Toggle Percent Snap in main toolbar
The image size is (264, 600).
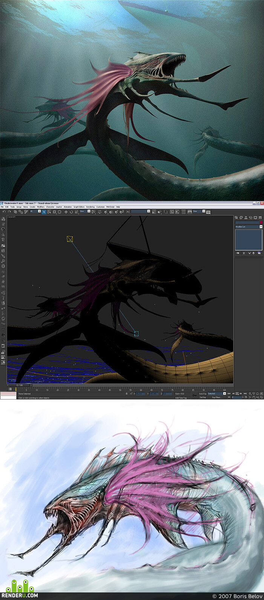[x=117, y=212]
